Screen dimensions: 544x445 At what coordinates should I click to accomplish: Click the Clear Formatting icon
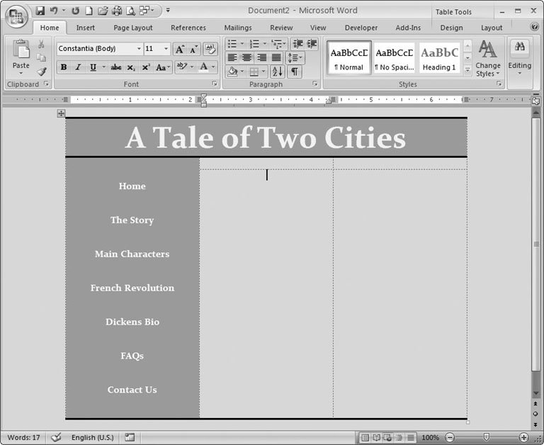(x=210, y=49)
